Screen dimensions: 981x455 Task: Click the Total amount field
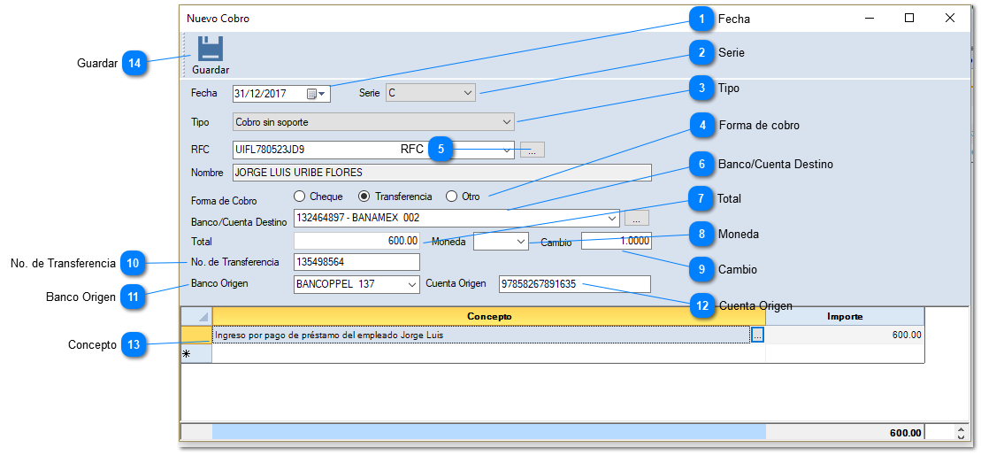click(356, 241)
